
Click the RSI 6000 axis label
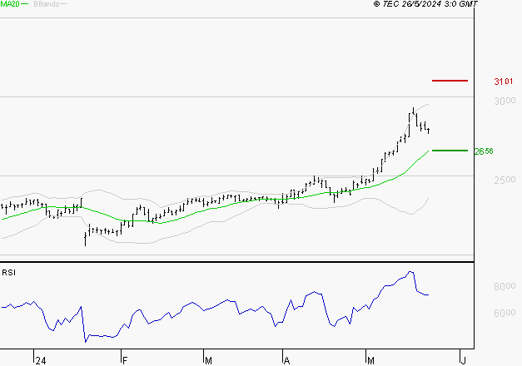(x=505, y=313)
